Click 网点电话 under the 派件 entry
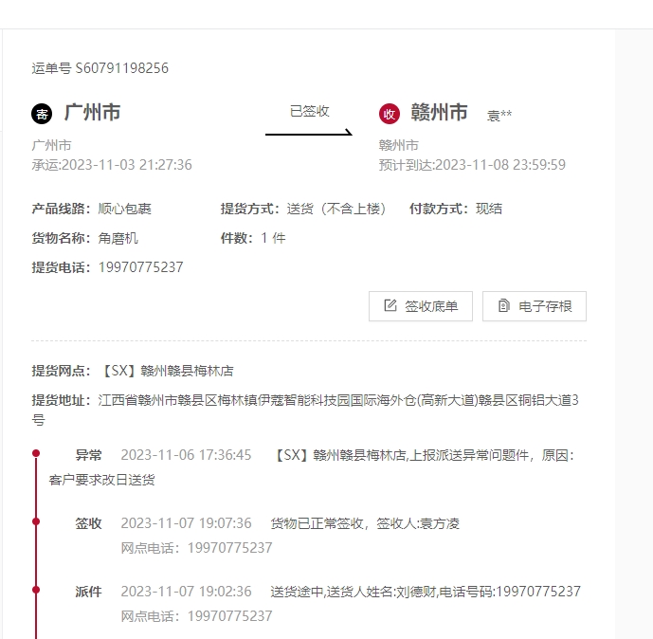The height and width of the screenshot is (639, 653). point(196,616)
